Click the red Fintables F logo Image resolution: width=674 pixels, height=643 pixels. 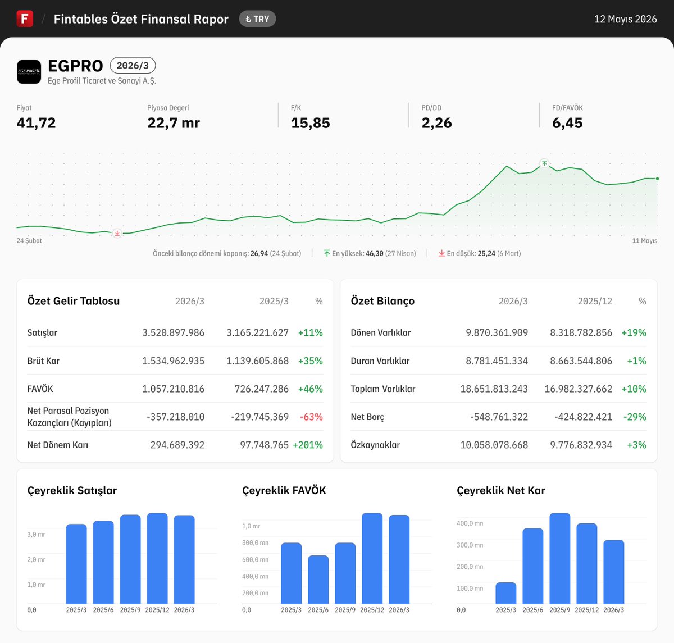pos(25,19)
